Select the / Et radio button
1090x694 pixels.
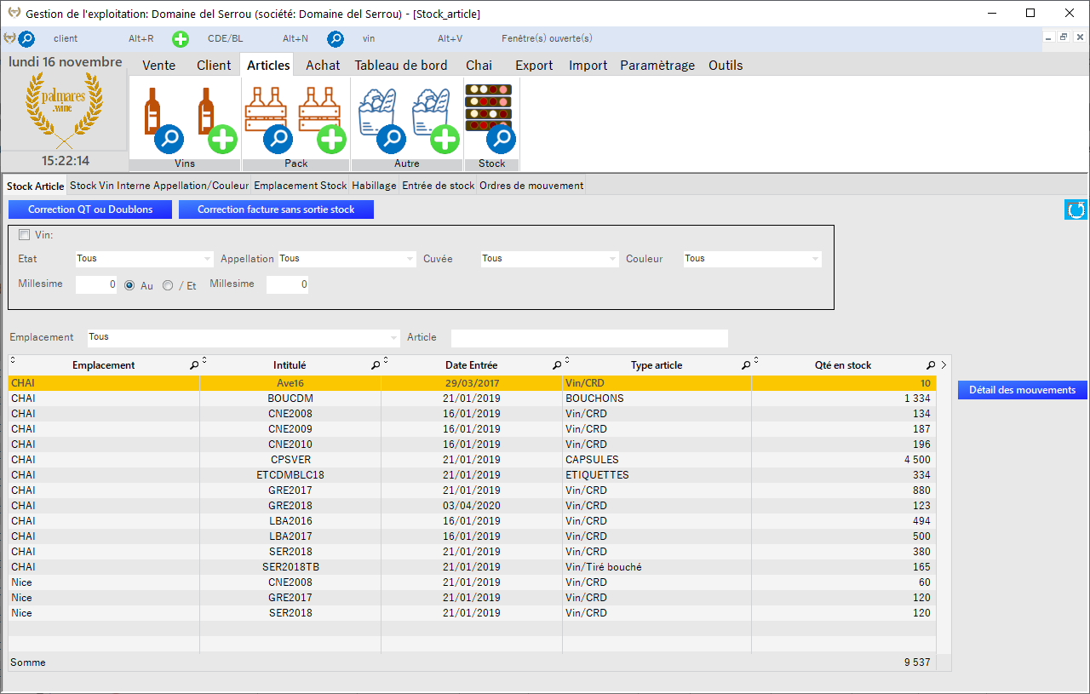click(x=168, y=286)
